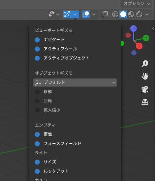Expand the sidebar with the arrow tab
The height and width of the screenshot is (181, 155).
(x=153, y=29)
